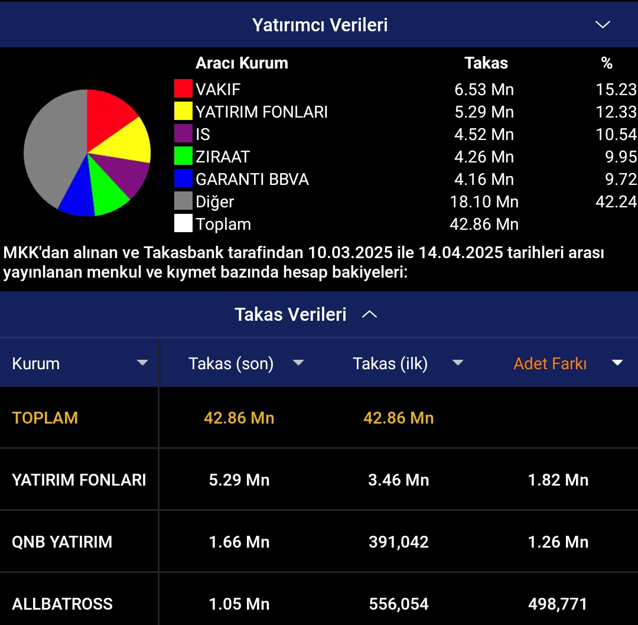Click the TOPLAM row label
Viewport: 638px width, 625px height.
pyautogui.click(x=45, y=418)
